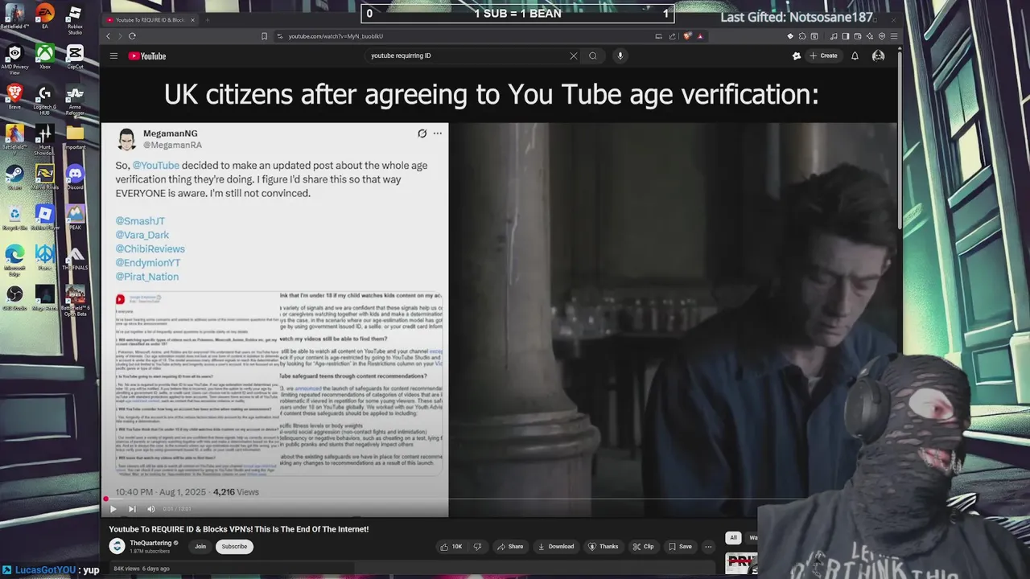Open Brave Leo AI sparkle icon
Screen dimensions: 1030x579
tap(870, 36)
